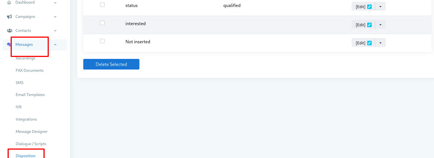Click the Delete Selected button
This screenshot has width=434, height=158.
[x=111, y=64]
